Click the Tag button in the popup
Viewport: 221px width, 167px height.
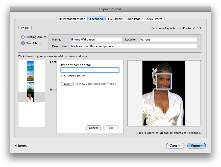(x=111, y=128)
